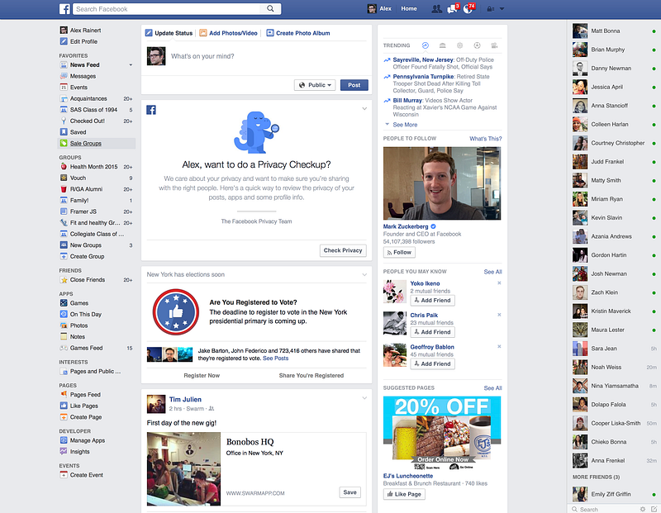Select the politics trends icon
This screenshot has width=661, height=513.
point(442,45)
